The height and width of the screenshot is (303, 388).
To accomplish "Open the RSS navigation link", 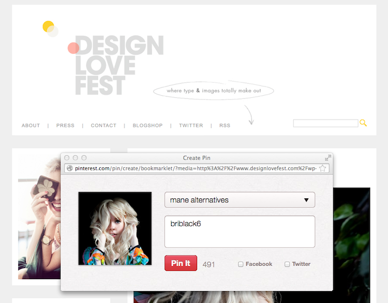I will [x=225, y=125].
